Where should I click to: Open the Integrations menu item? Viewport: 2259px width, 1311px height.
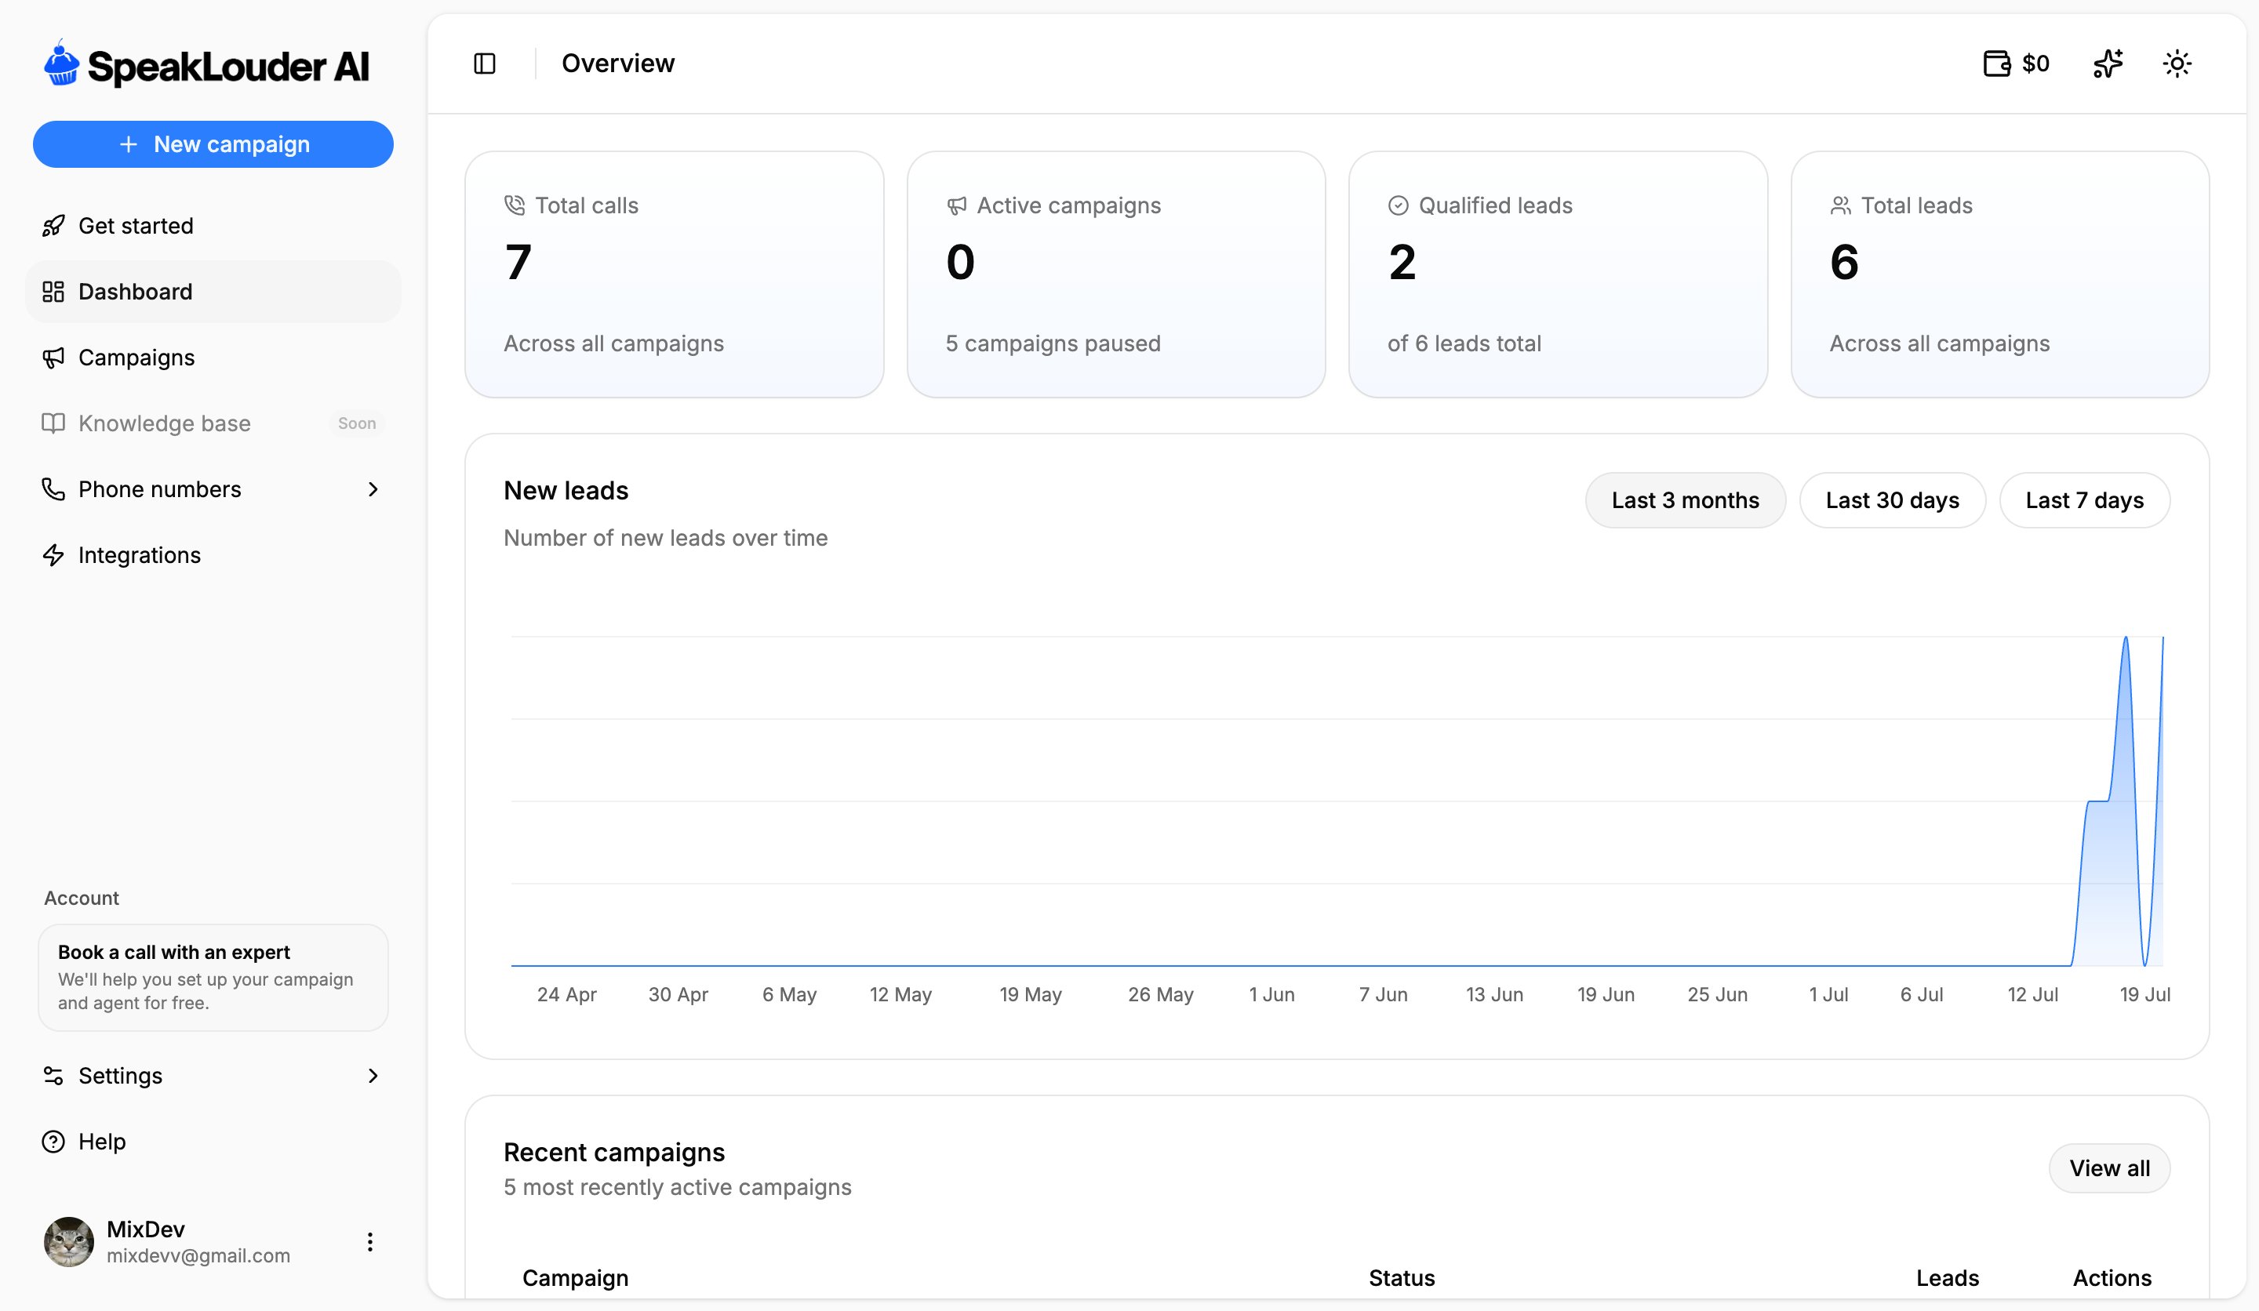213,554
